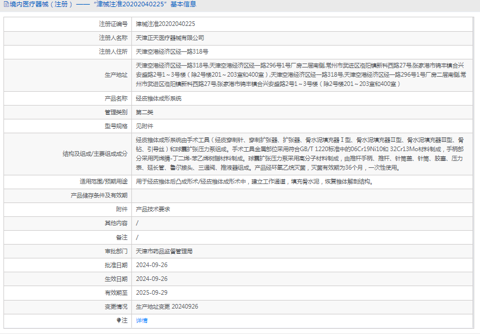This screenshot has width=480, height=334.
Task: Click the bullet icon beside 注 label
Action: click(119, 320)
